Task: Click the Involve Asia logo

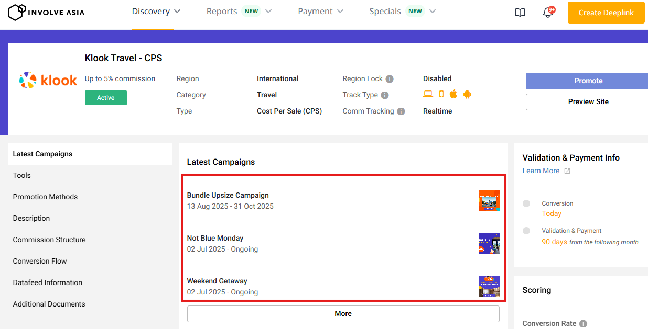Action: coord(46,12)
